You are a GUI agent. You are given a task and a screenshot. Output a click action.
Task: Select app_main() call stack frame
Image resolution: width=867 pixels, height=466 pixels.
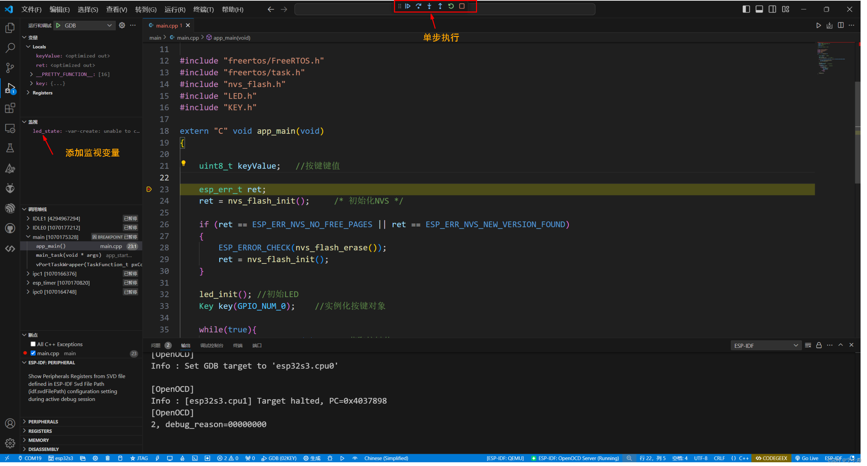[x=81, y=246]
